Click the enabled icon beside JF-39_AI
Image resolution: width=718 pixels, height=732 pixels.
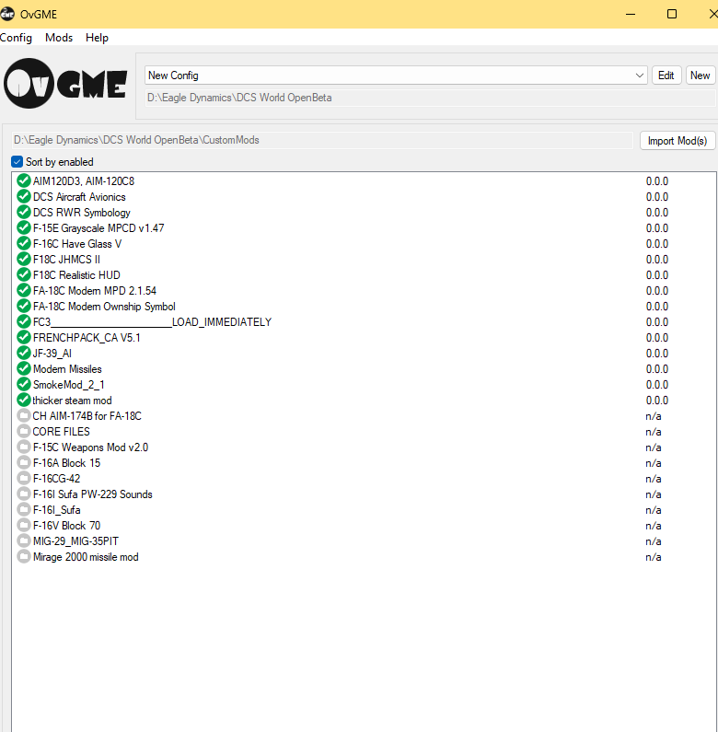(x=23, y=353)
